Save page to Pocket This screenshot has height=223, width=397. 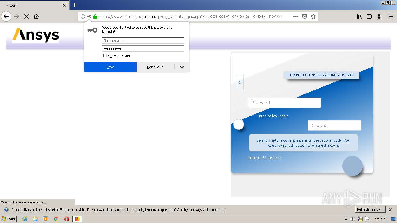(x=305, y=16)
